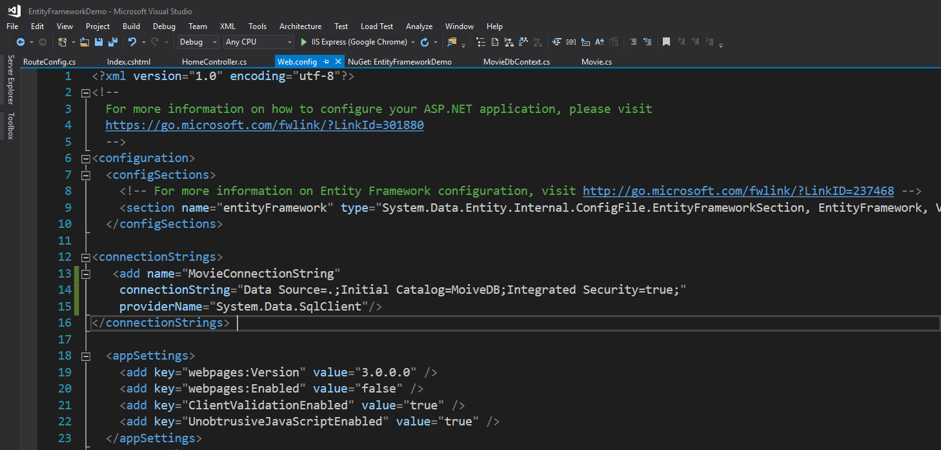Refresh the running browser page
The height and width of the screenshot is (450, 941).
425,41
